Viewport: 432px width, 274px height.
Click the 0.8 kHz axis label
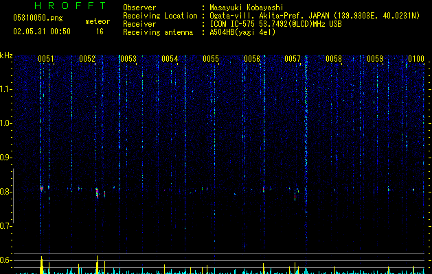tap(6, 192)
